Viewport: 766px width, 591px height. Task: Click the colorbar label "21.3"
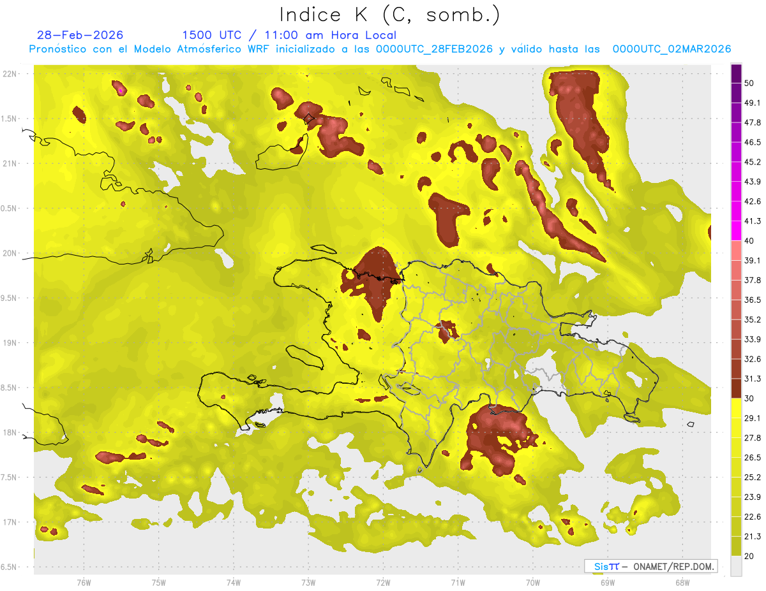753,536
